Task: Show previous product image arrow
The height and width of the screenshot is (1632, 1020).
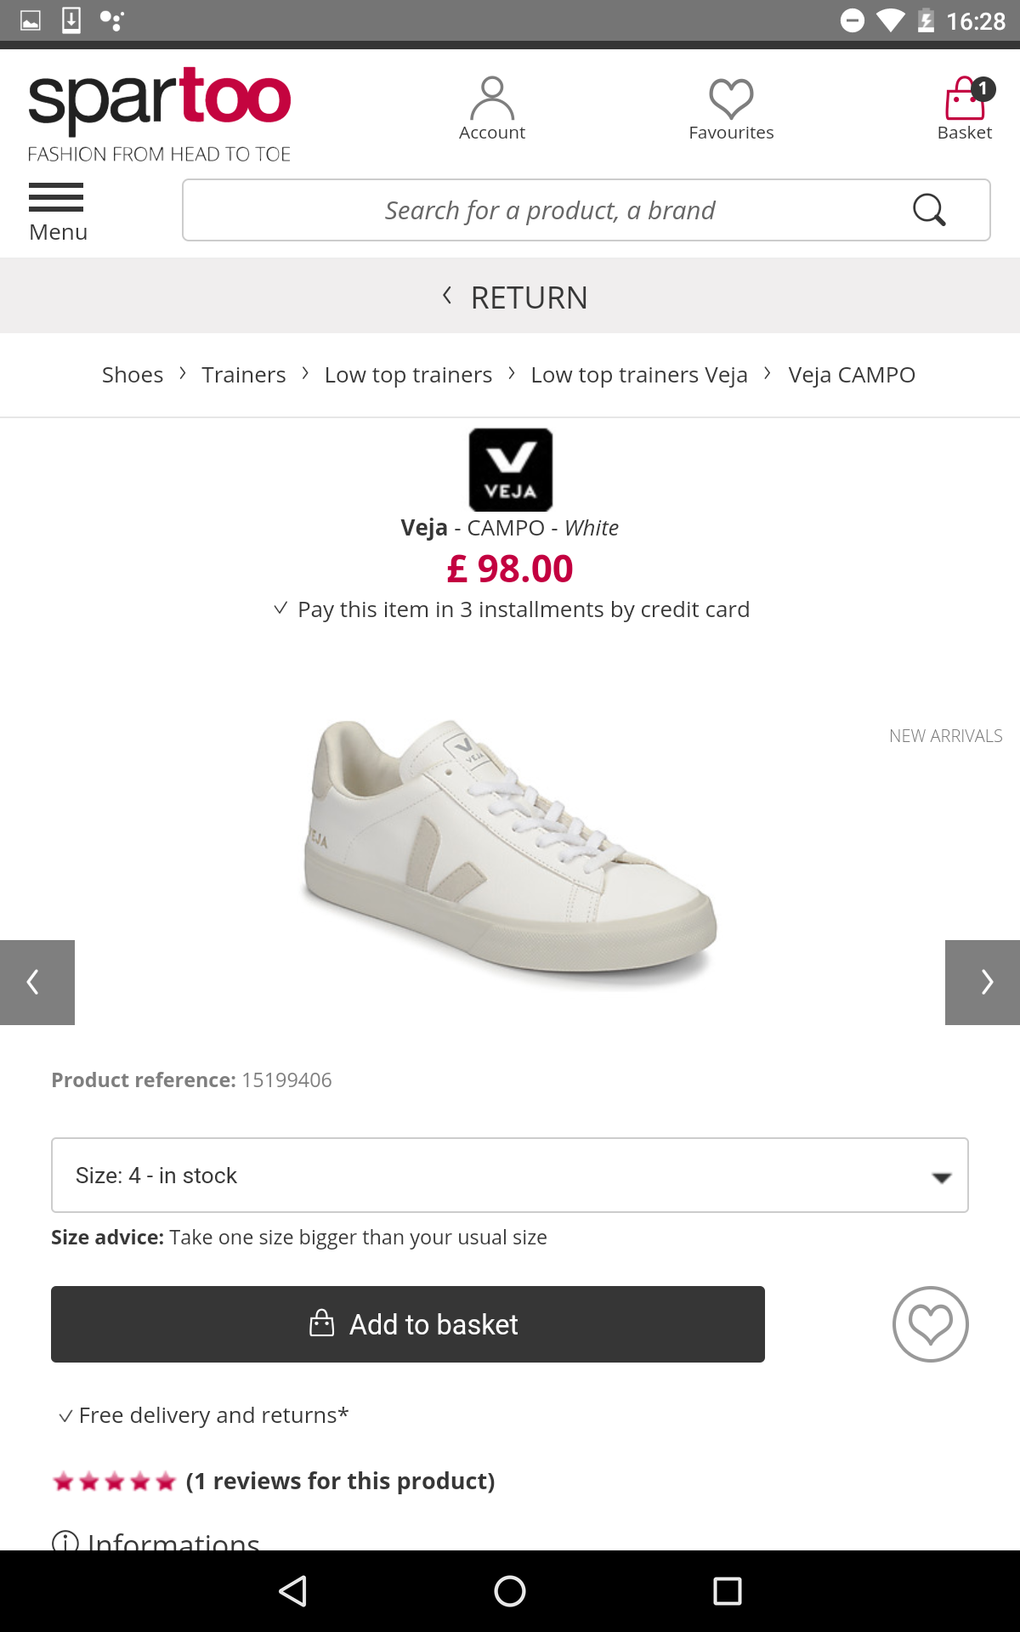Action: click(37, 983)
